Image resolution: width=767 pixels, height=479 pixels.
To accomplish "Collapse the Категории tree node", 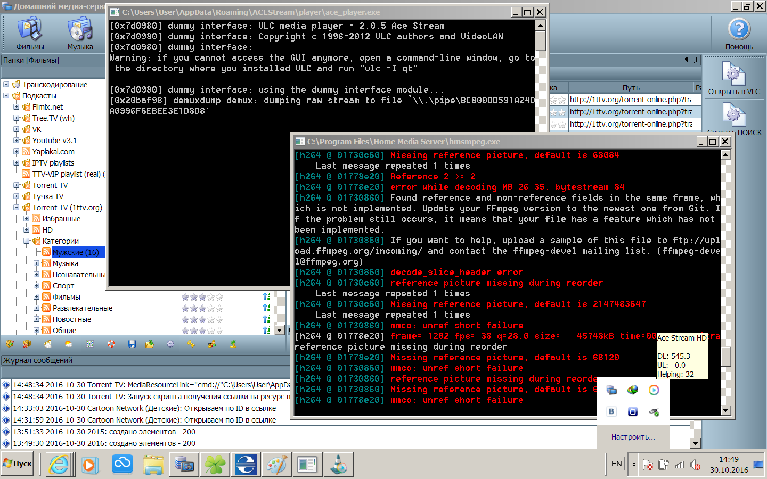I will tap(27, 241).
